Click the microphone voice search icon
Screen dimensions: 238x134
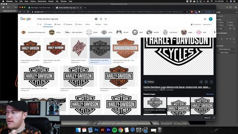(101, 19)
